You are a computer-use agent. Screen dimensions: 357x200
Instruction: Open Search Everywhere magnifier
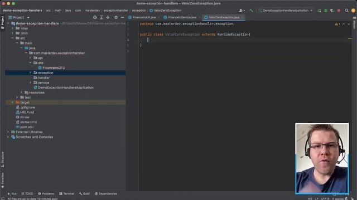coord(346,11)
